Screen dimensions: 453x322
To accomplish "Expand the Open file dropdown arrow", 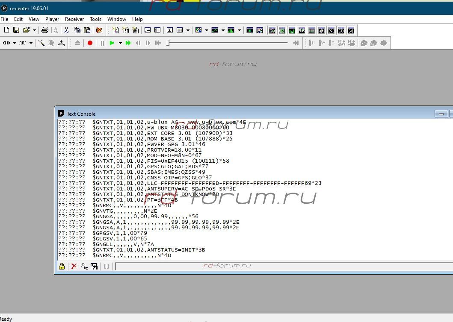I will [x=34, y=30].
